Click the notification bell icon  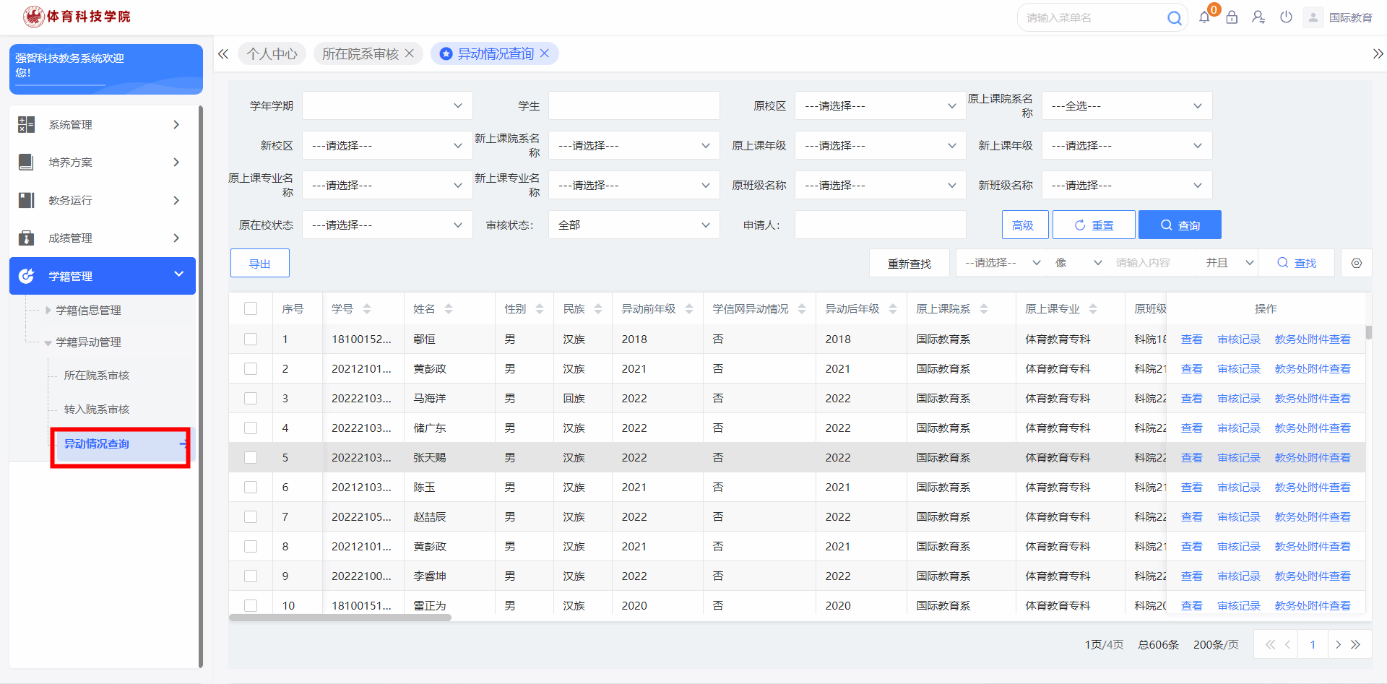pos(1204,18)
